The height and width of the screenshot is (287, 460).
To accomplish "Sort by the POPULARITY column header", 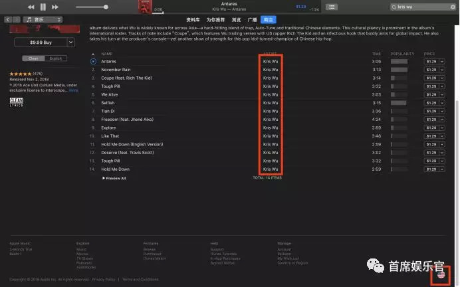I will (x=402, y=54).
